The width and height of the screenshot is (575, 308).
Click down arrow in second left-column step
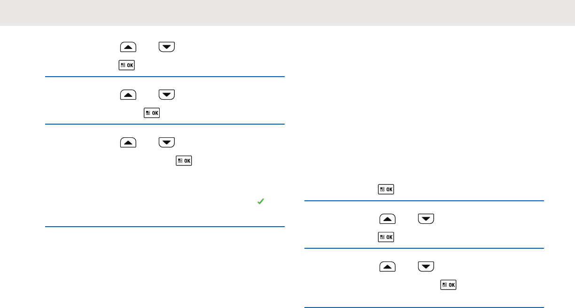(x=167, y=95)
